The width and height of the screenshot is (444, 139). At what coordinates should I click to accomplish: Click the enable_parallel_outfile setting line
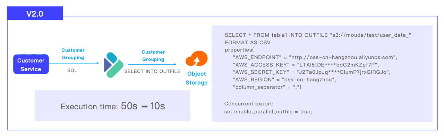click(268, 111)
